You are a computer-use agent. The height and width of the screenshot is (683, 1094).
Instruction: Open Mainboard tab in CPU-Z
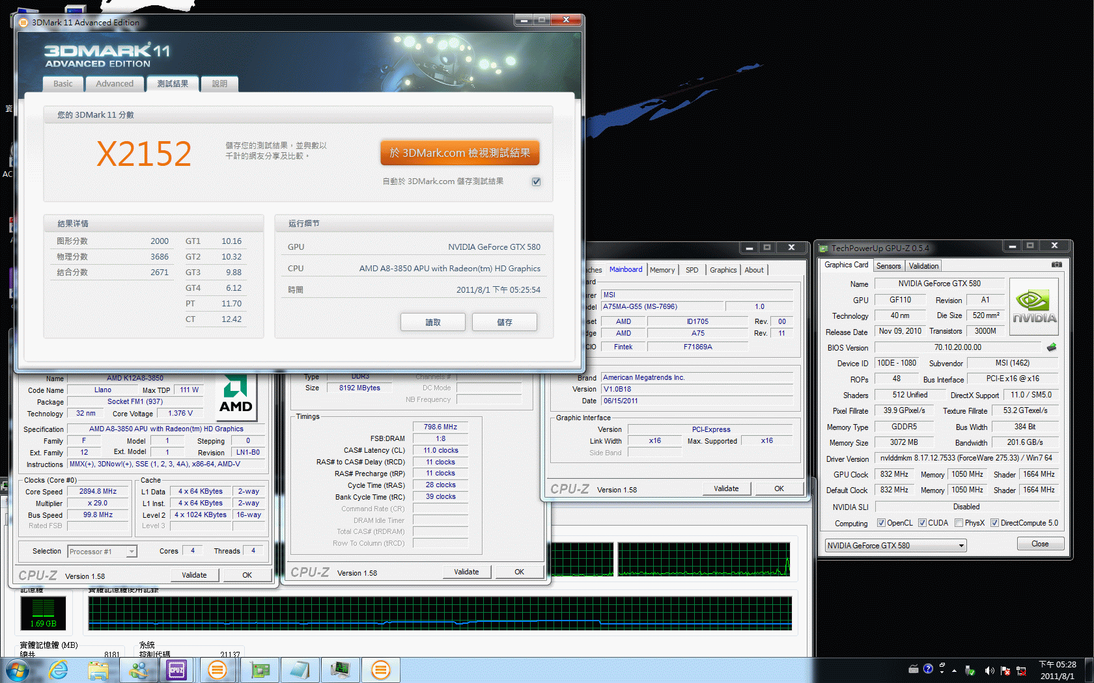[x=626, y=269]
